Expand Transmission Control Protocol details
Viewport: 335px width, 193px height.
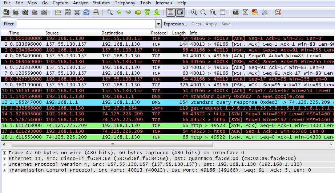[x=4, y=170]
